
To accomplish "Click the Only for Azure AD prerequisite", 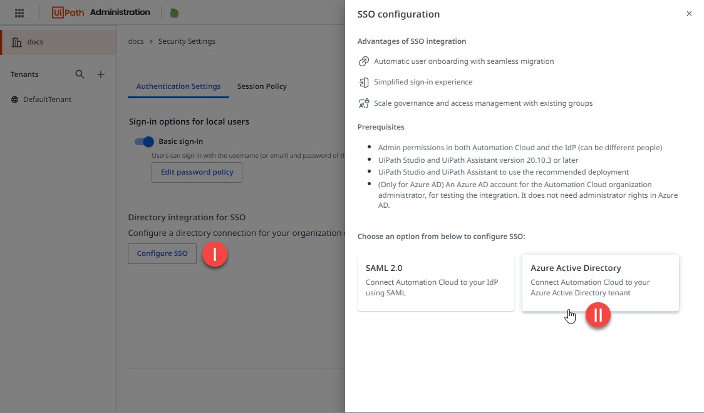I will coord(528,195).
